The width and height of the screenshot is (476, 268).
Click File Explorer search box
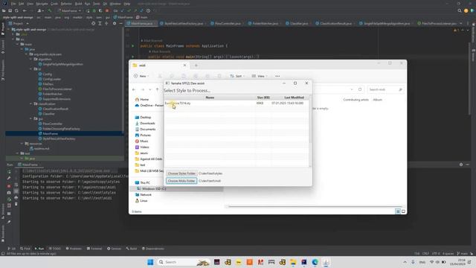pos(385,89)
